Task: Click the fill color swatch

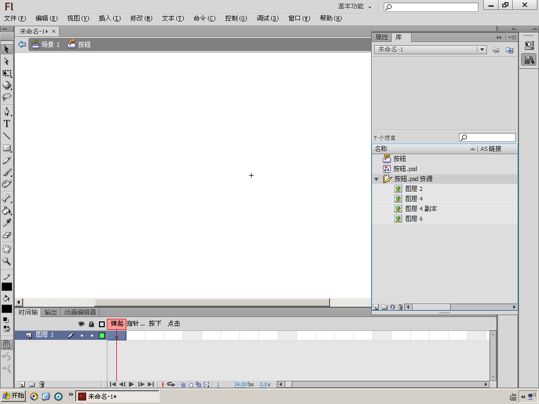Action: pos(7,309)
